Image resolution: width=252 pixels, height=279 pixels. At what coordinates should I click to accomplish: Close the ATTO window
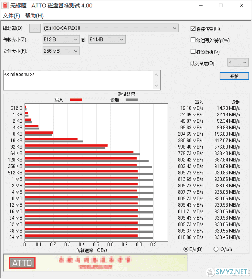tap(241, 6)
